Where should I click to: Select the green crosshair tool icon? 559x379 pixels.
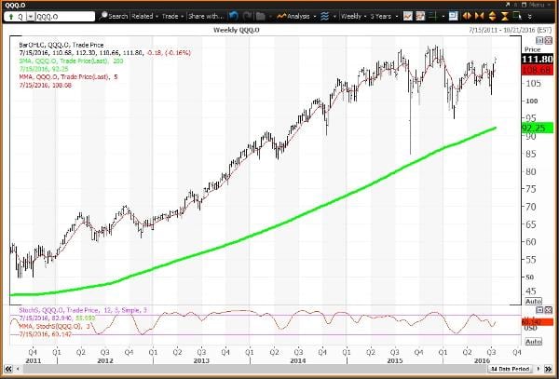click(x=433, y=16)
